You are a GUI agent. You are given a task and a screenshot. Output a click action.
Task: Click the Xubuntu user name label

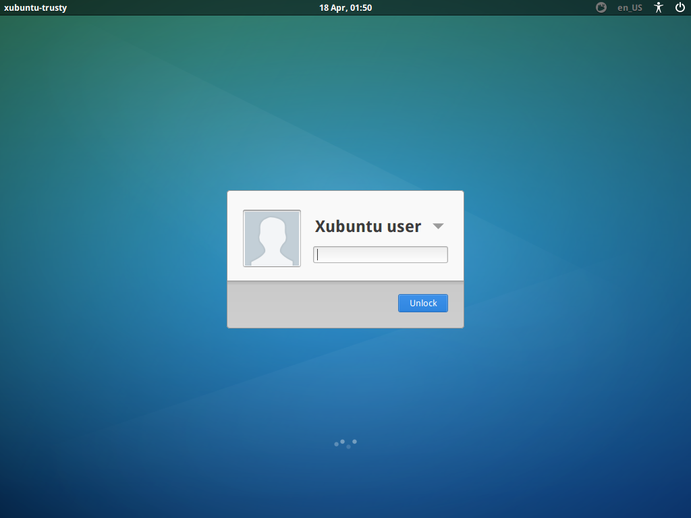click(368, 227)
